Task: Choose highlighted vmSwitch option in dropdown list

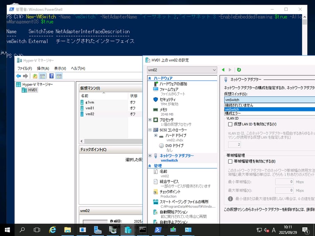Action: coord(269,109)
